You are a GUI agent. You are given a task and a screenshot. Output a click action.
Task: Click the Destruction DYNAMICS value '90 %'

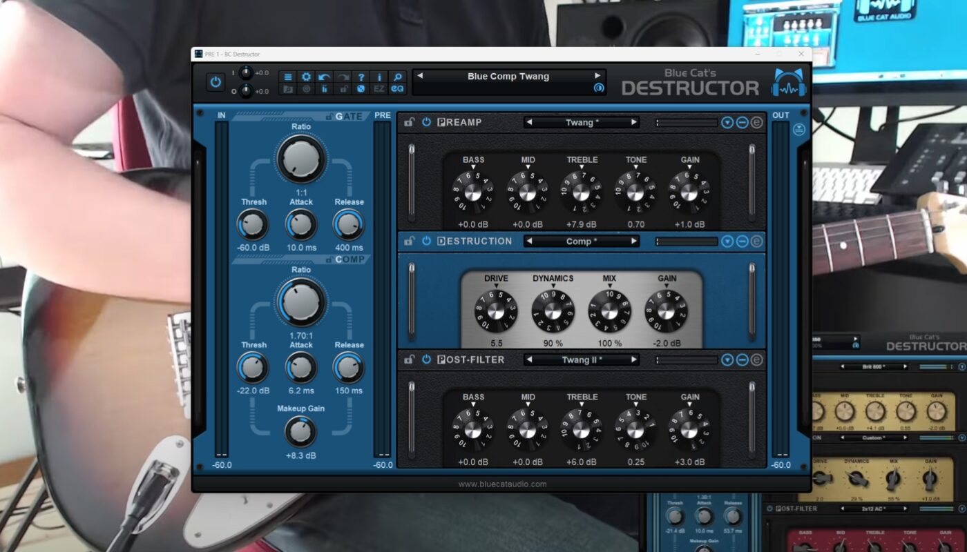(x=553, y=343)
